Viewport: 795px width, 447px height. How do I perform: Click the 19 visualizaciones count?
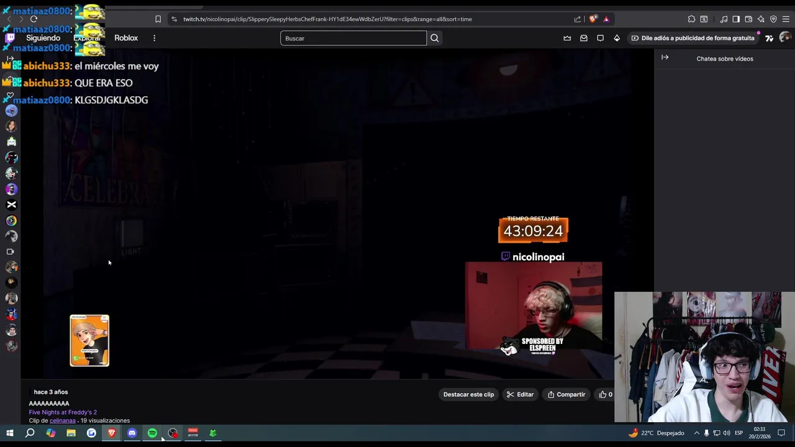pyautogui.click(x=105, y=420)
